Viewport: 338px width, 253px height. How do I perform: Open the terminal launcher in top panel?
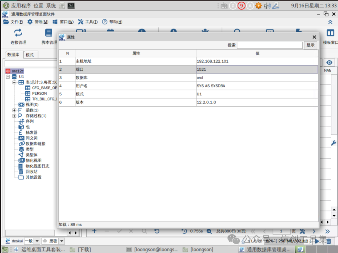pos(71,6)
